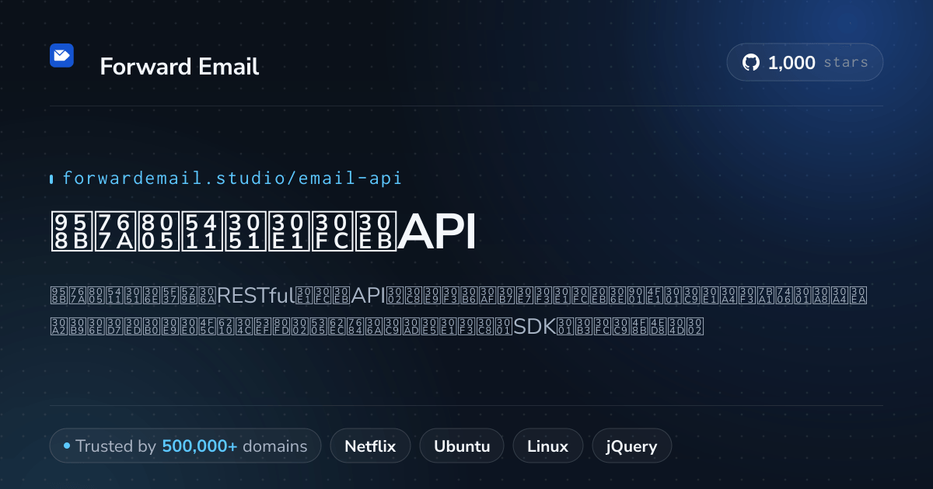The height and width of the screenshot is (489, 933).
Task: Click the heading ending in API
Action: [264, 231]
